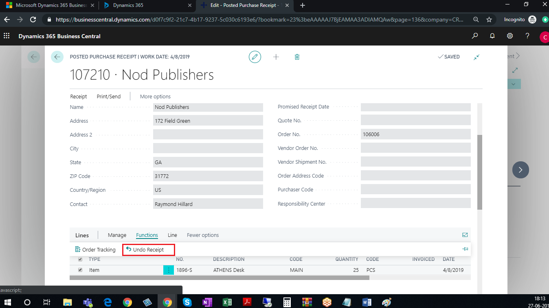Click the DESCRIPTION column header
The height and width of the screenshot is (308, 549).
pyautogui.click(x=229, y=259)
